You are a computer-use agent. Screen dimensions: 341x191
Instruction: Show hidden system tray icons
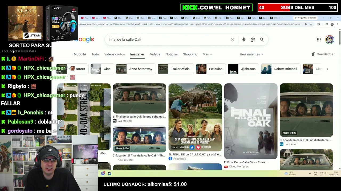click(x=310, y=173)
